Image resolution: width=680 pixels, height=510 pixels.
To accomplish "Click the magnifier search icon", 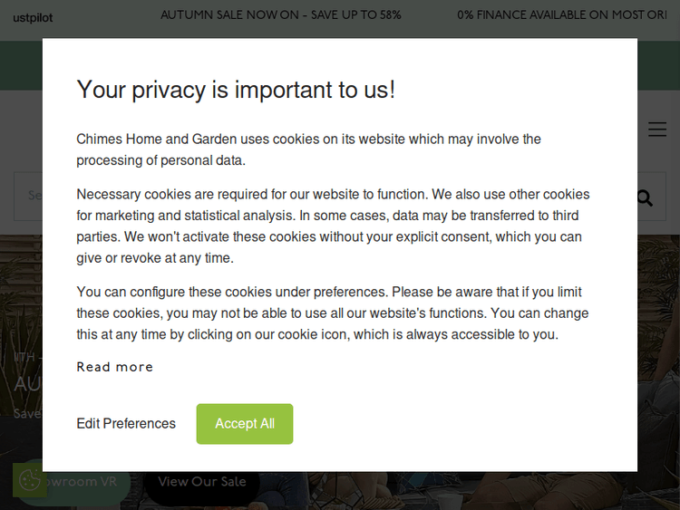I will point(645,197).
